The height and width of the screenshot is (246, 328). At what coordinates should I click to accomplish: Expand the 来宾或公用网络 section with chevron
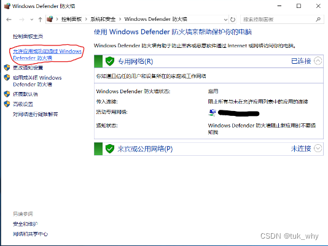tap(318, 148)
